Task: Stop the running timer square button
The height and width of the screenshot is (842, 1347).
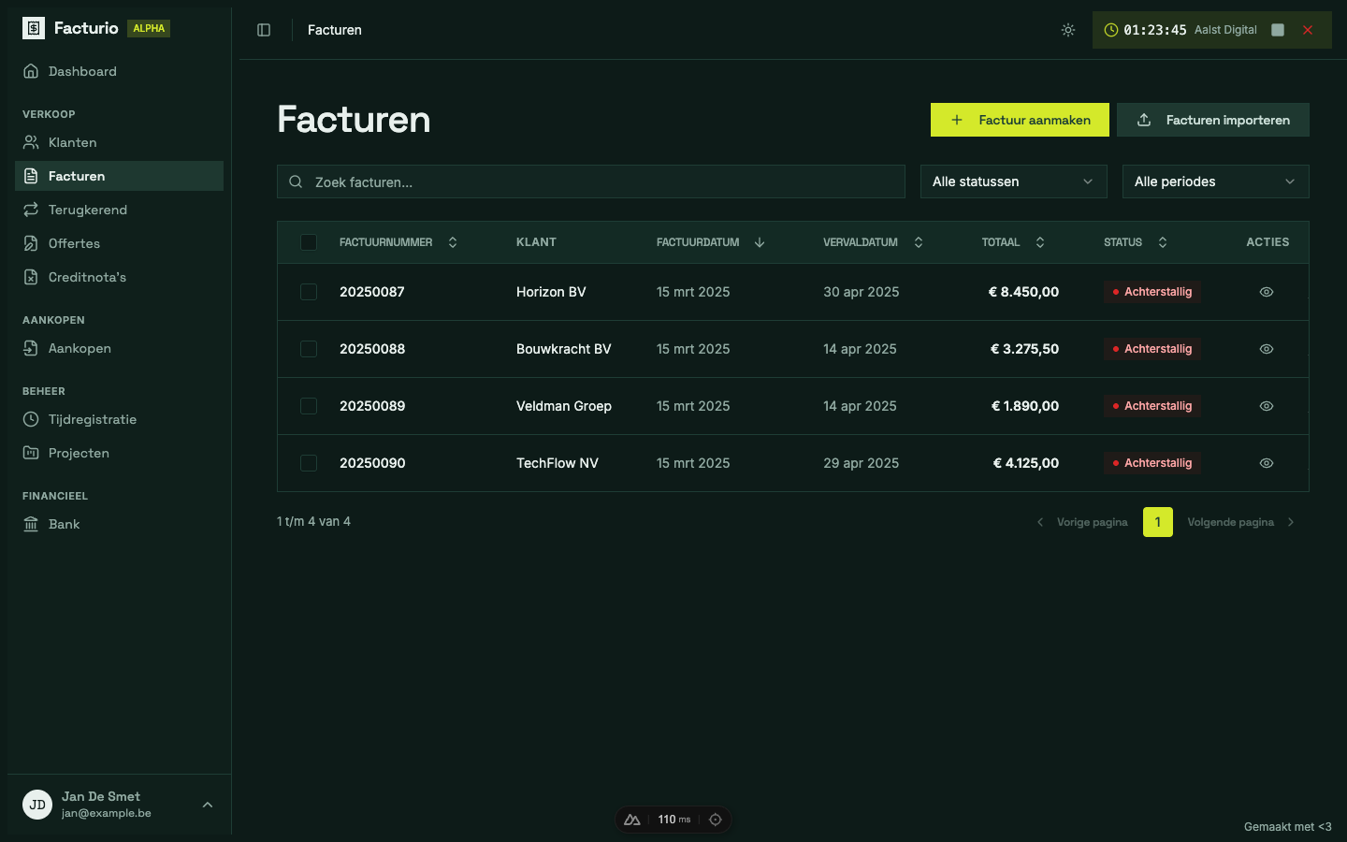Action: click(x=1278, y=30)
